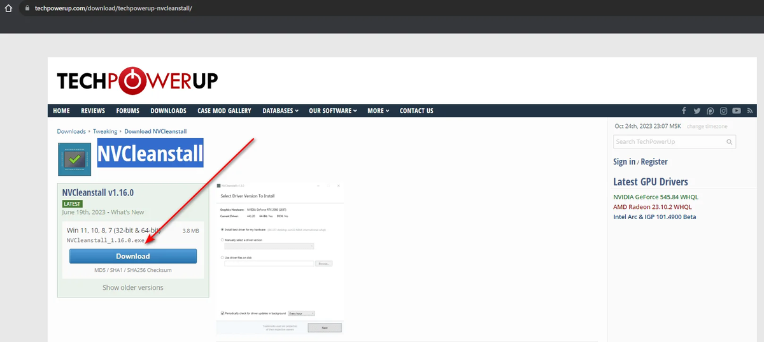Viewport: 764px width, 342px height.
Task: Click the Sign in link
Action: tap(625, 162)
